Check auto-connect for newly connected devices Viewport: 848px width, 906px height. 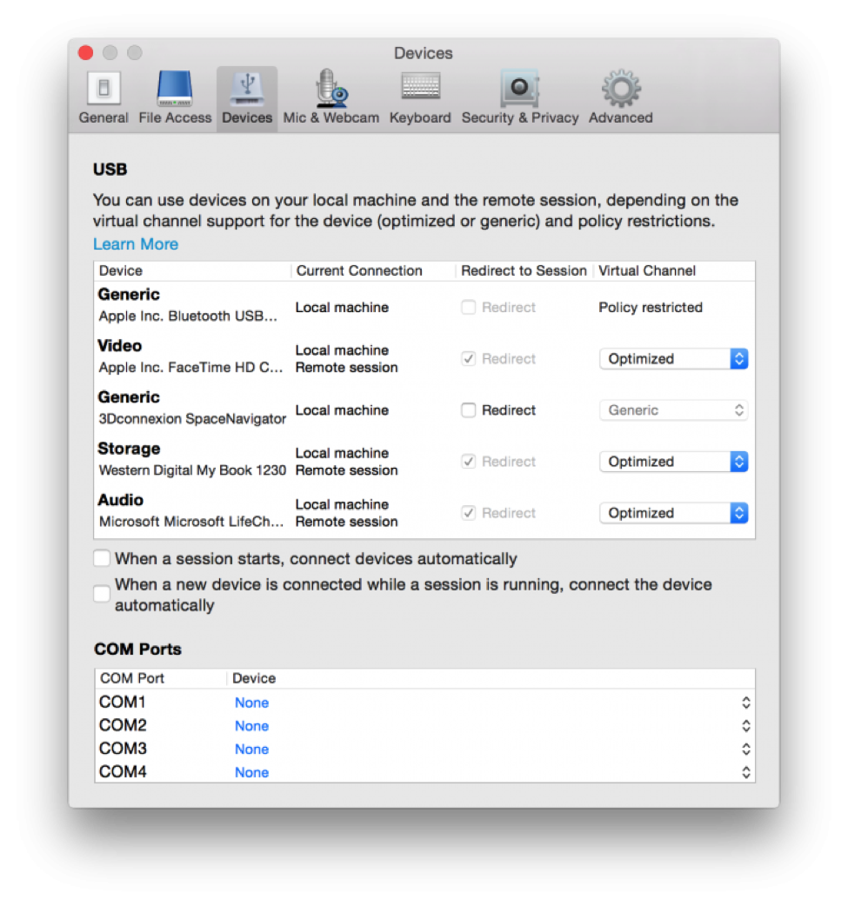101,594
